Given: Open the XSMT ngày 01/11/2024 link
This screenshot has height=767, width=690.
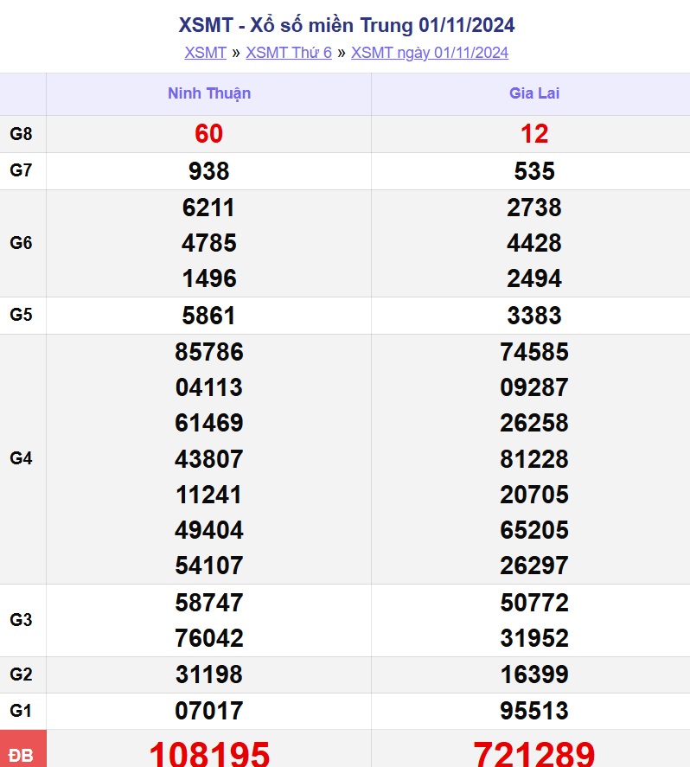Looking at the screenshot, I should pos(430,53).
